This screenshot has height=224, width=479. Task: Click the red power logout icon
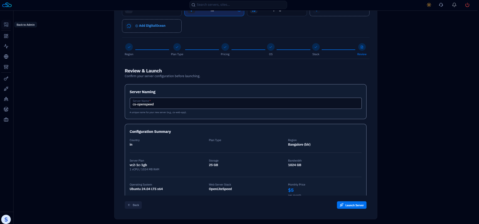(x=467, y=5)
